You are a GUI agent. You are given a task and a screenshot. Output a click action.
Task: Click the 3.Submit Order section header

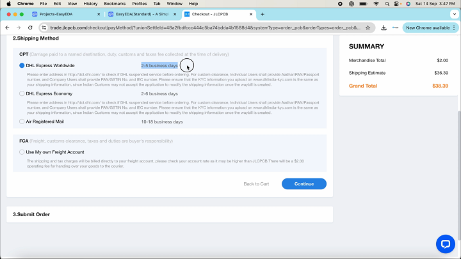pyautogui.click(x=31, y=214)
